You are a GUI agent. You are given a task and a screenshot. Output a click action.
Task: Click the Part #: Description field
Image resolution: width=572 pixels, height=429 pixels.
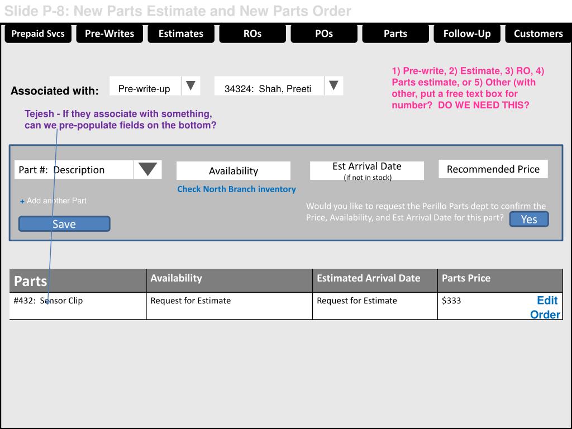74,170
